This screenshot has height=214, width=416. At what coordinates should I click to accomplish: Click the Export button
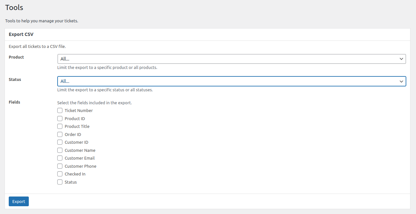point(19,201)
